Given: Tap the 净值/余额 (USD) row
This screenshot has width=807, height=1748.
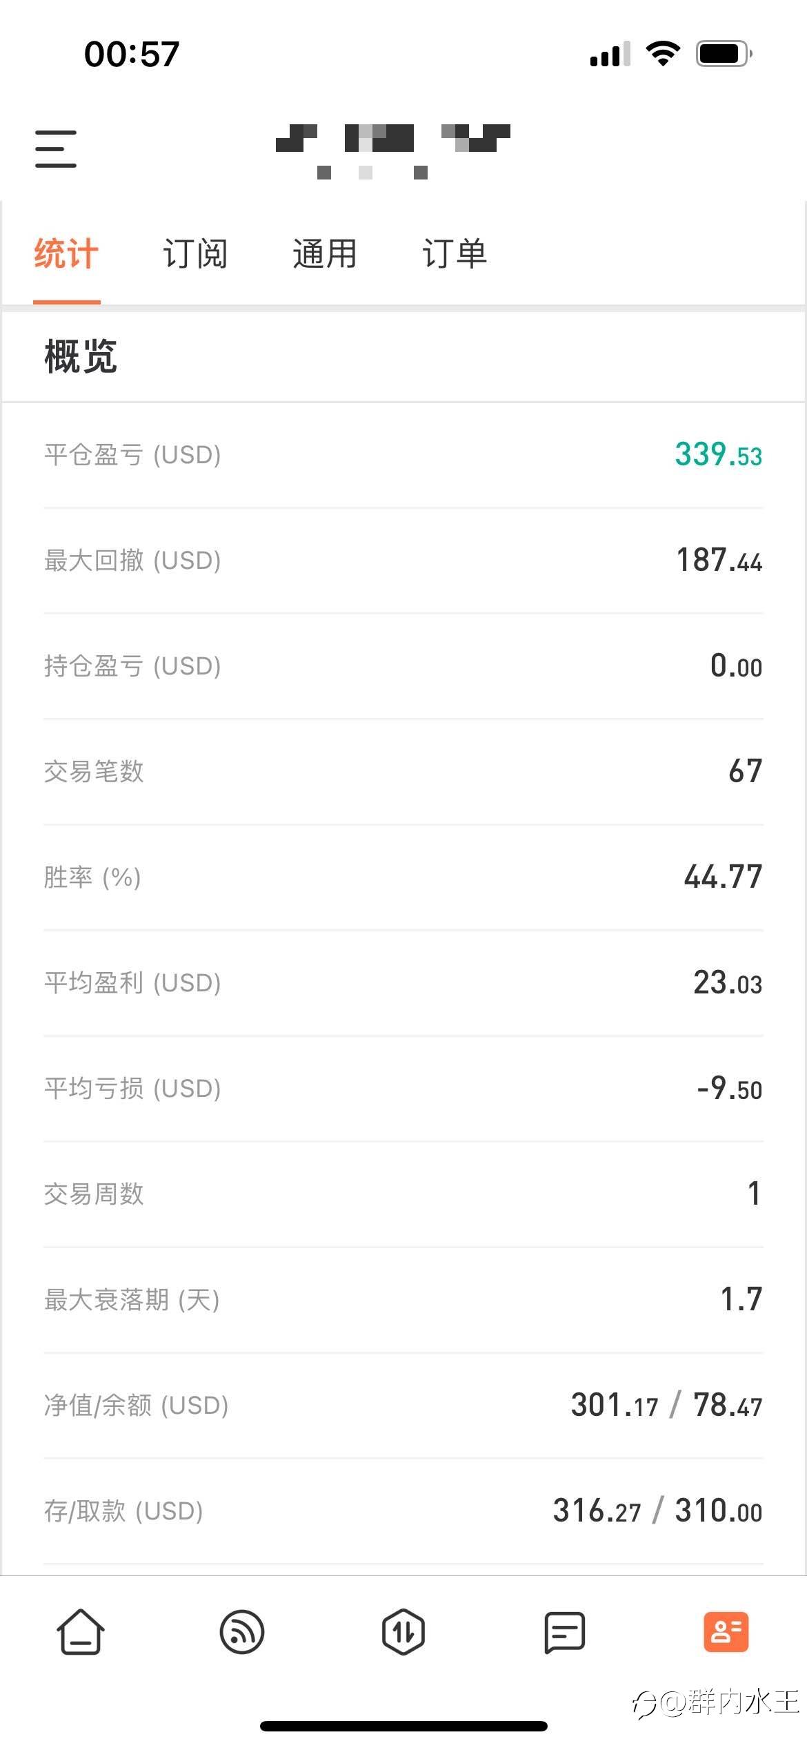Looking at the screenshot, I should click(403, 1406).
